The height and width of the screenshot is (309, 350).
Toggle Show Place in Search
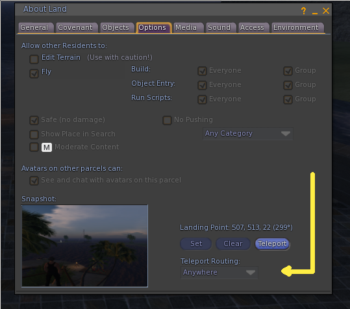(34, 134)
